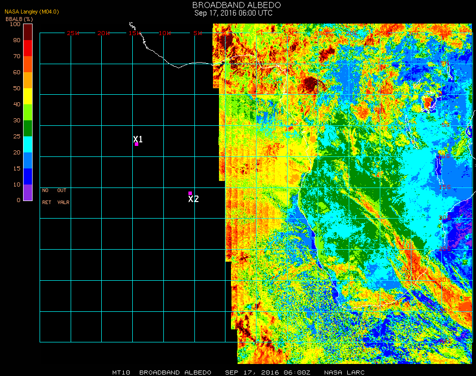Choose the bright red 70-80% legend swatch

(x=28, y=48)
